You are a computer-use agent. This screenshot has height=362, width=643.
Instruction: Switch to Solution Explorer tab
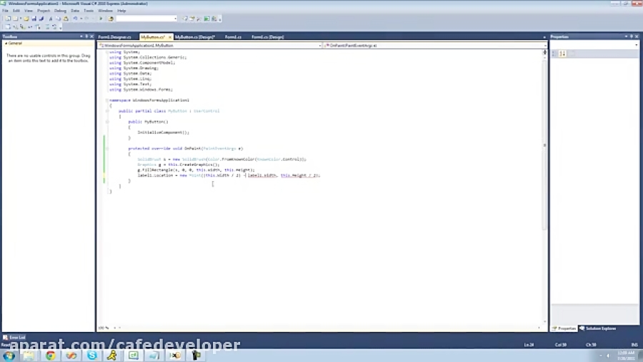point(598,328)
